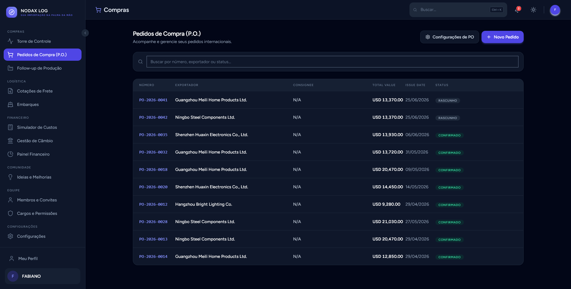Image resolution: width=571 pixels, height=289 pixels.
Task: Click the Nodax Log compass logo
Action: pos(12,12)
